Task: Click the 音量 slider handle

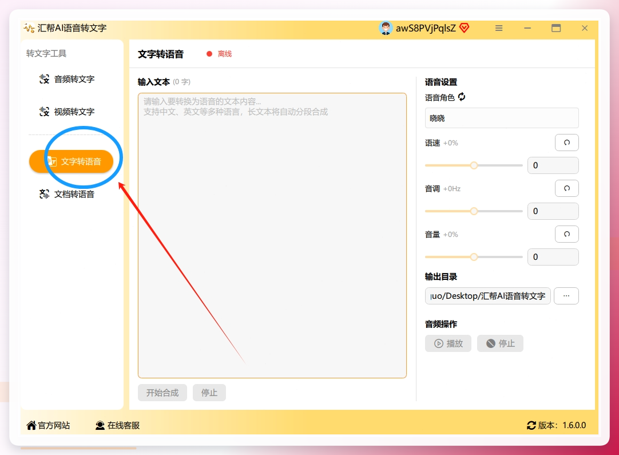Action: point(474,257)
